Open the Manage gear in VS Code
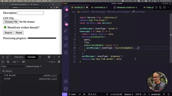Screen dimensions: 172x96 point(66,89)
